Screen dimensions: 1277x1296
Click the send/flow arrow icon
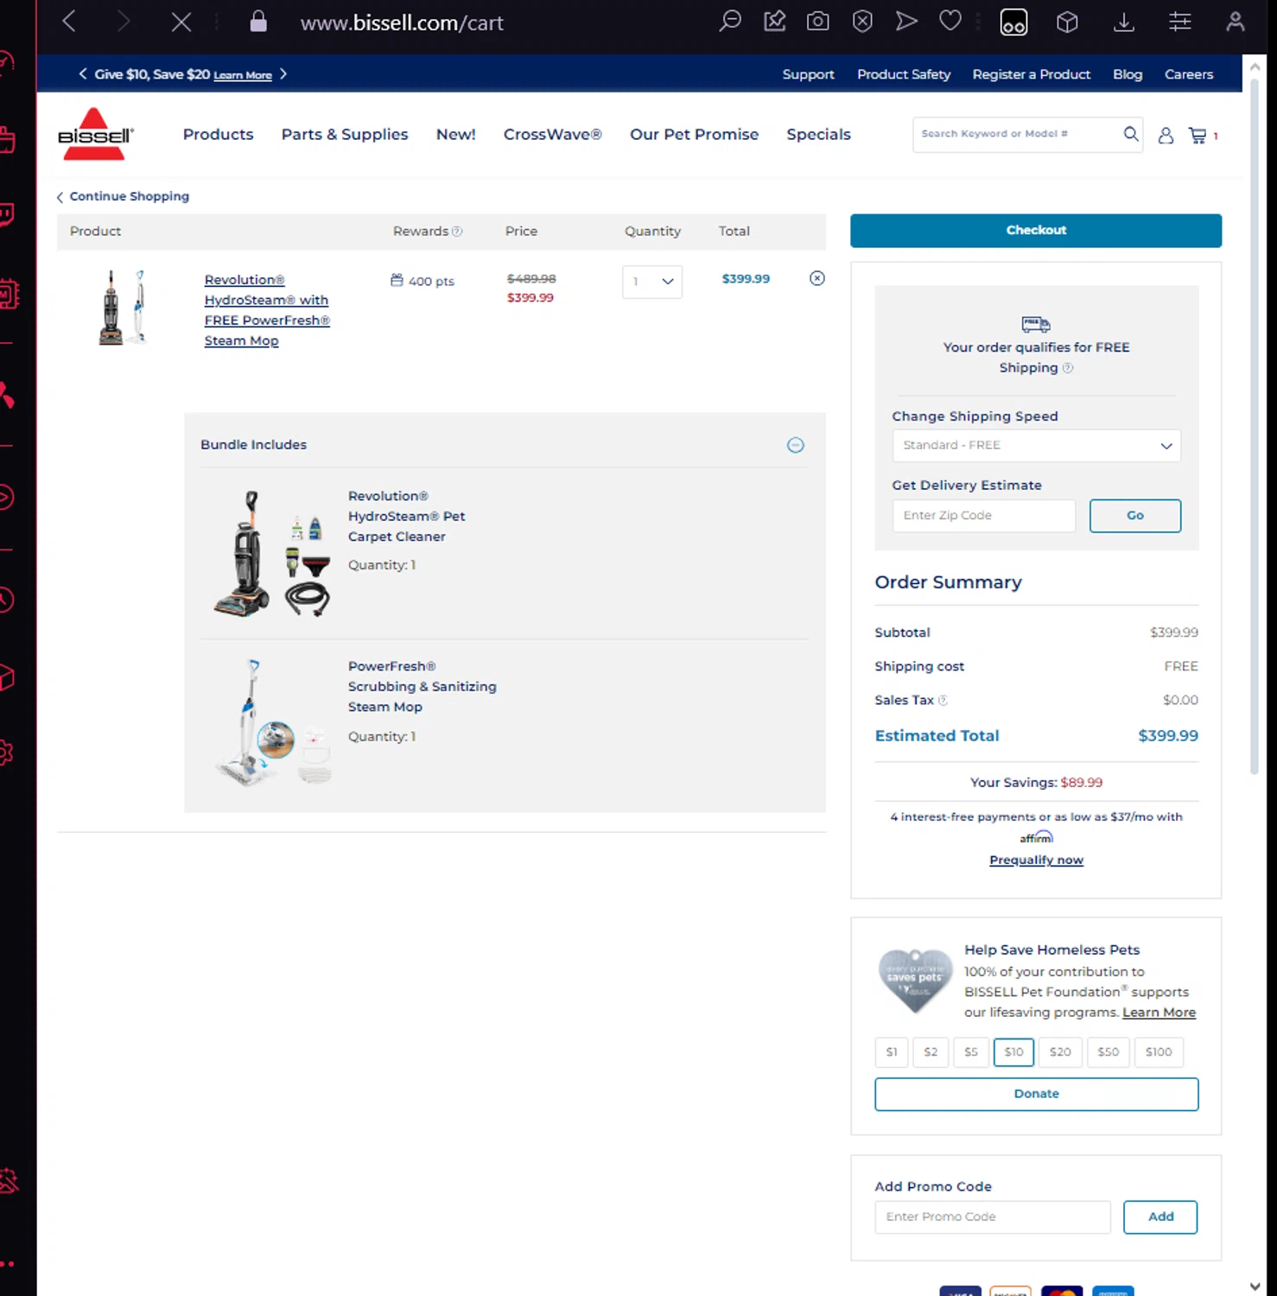[905, 21]
